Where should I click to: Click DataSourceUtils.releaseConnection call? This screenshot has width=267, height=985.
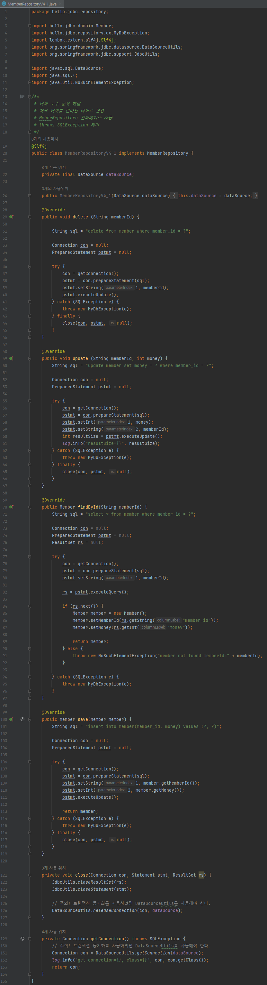(117, 910)
